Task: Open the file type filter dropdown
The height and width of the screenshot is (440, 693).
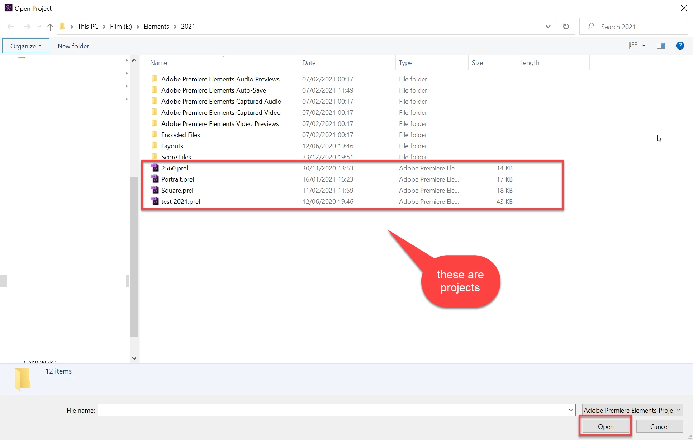Action: click(x=632, y=410)
